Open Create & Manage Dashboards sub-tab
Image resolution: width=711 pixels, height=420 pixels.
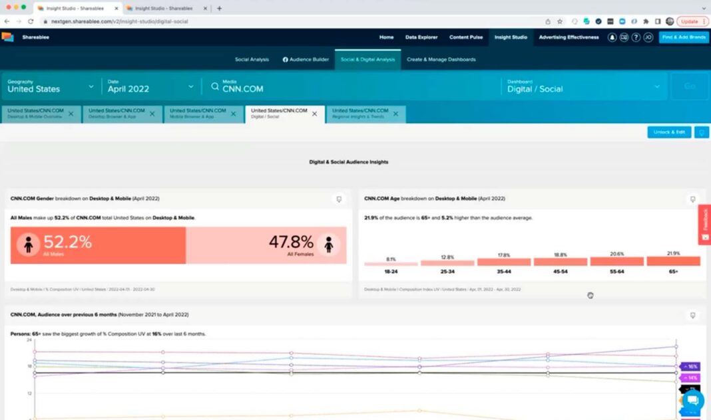click(x=441, y=59)
